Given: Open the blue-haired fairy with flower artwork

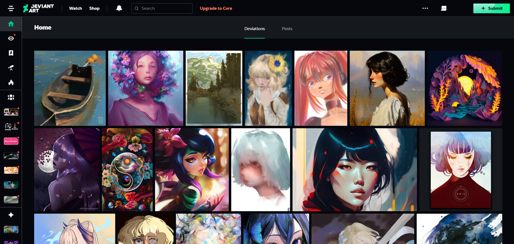Looking at the screenshot, I should click(x=192, y=170).
